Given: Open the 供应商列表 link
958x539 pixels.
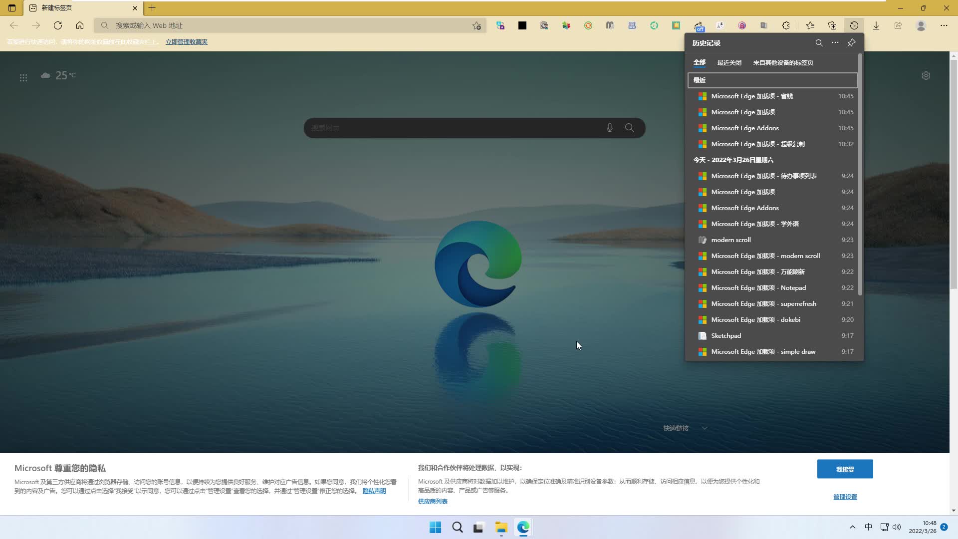Looking at the screenshot, I should pyautogui.click(x=433, y=502).
